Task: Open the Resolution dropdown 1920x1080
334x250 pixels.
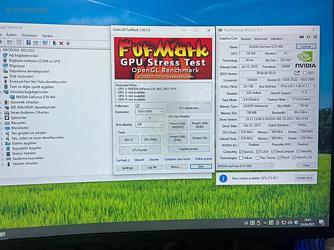Action: (149, 111)
